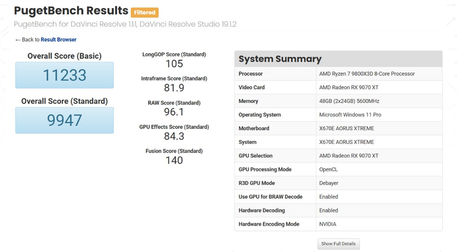Select the Overall Score (Basic) value 11233
This screenshot has width=458, height=252.
click(65, 75)
